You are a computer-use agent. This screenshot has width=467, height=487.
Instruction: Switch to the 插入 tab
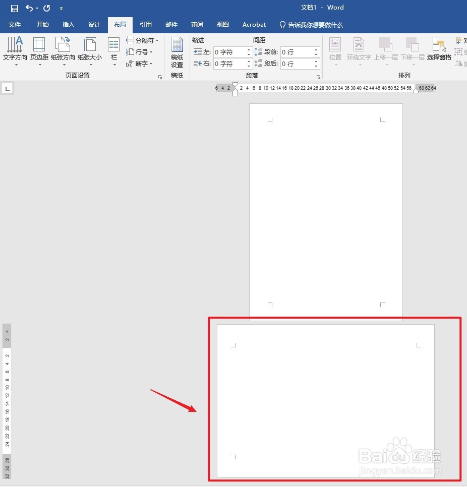point(69,25)
